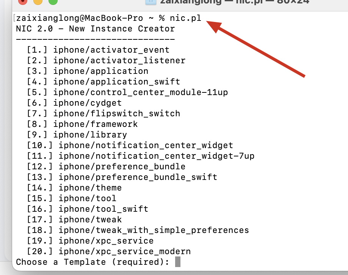The width and height of the screenshot is (348, 275).
Task: Click the iphone/activator_event template line
Action: 98,50
